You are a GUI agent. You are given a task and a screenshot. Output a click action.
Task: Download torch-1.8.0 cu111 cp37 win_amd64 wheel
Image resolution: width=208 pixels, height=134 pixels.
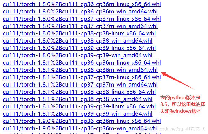[80, 26]
